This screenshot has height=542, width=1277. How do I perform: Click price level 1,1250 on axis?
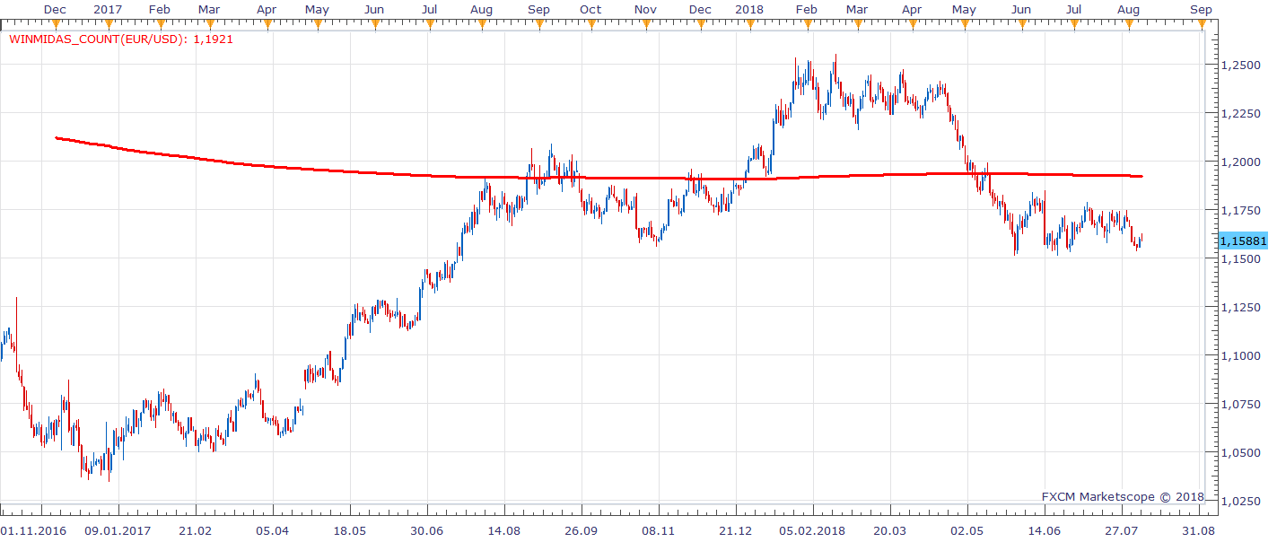click(1241, 307)
